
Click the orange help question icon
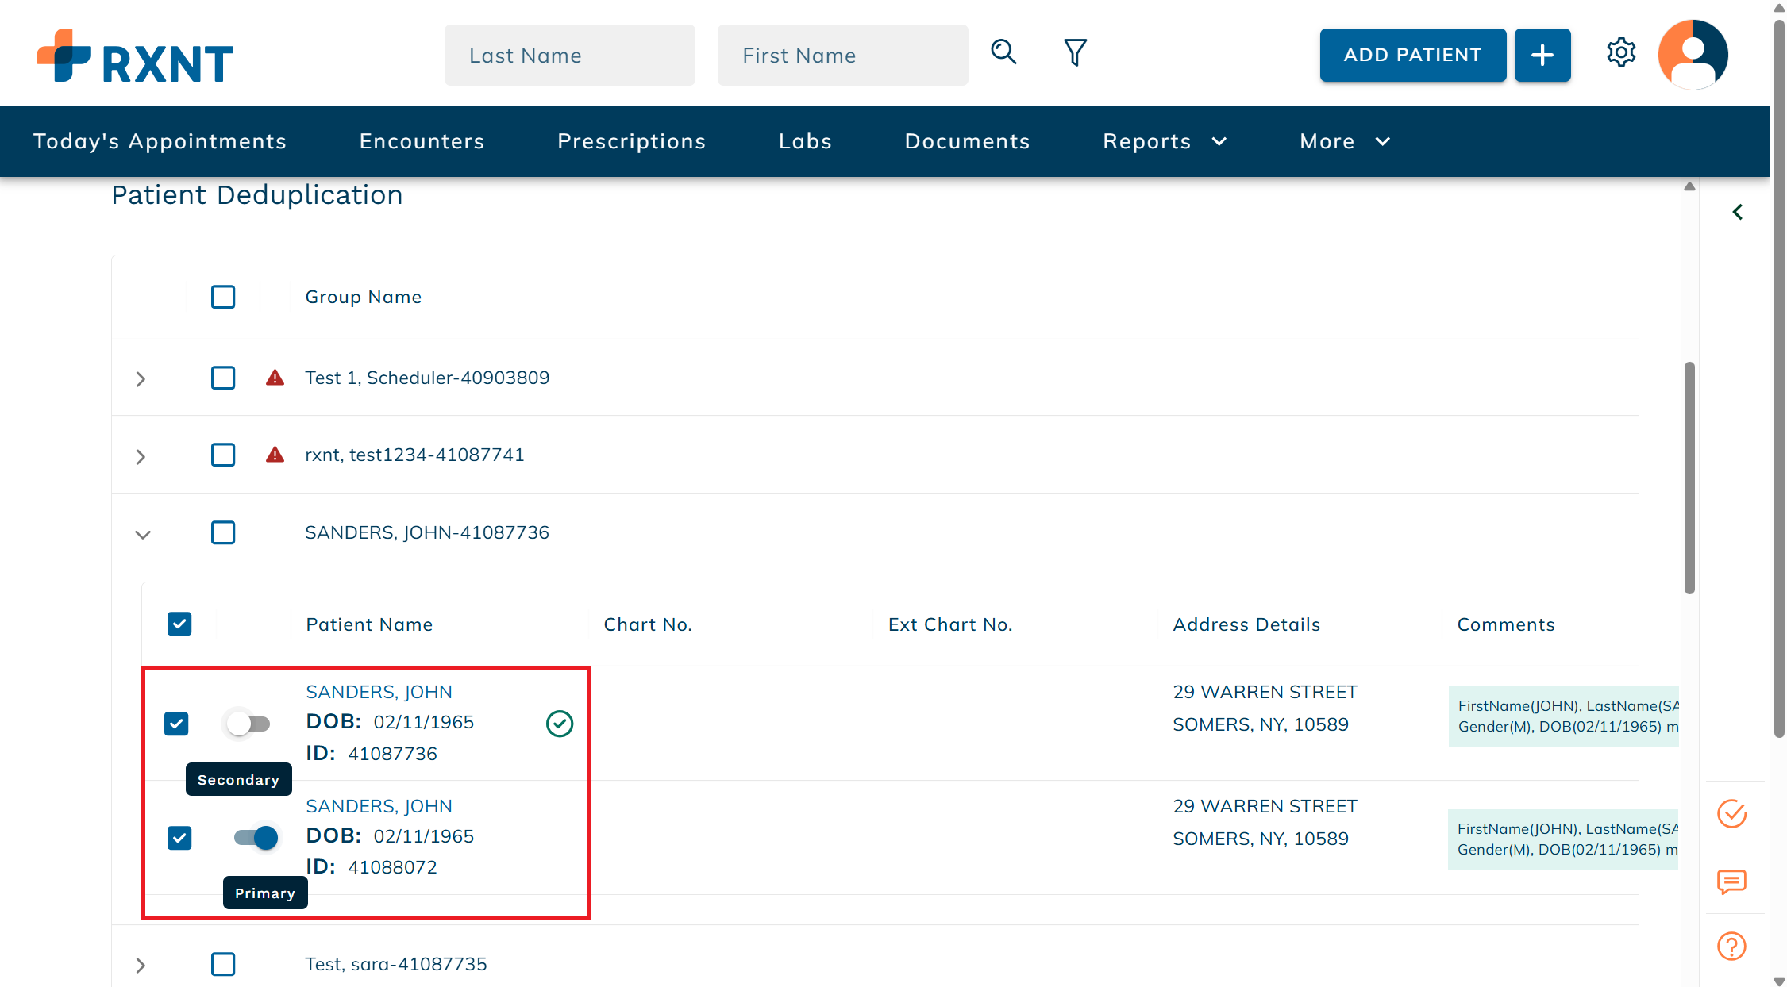click(x=1731, y=946)
